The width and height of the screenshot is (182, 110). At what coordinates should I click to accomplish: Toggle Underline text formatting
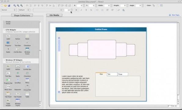pos(86,10)
